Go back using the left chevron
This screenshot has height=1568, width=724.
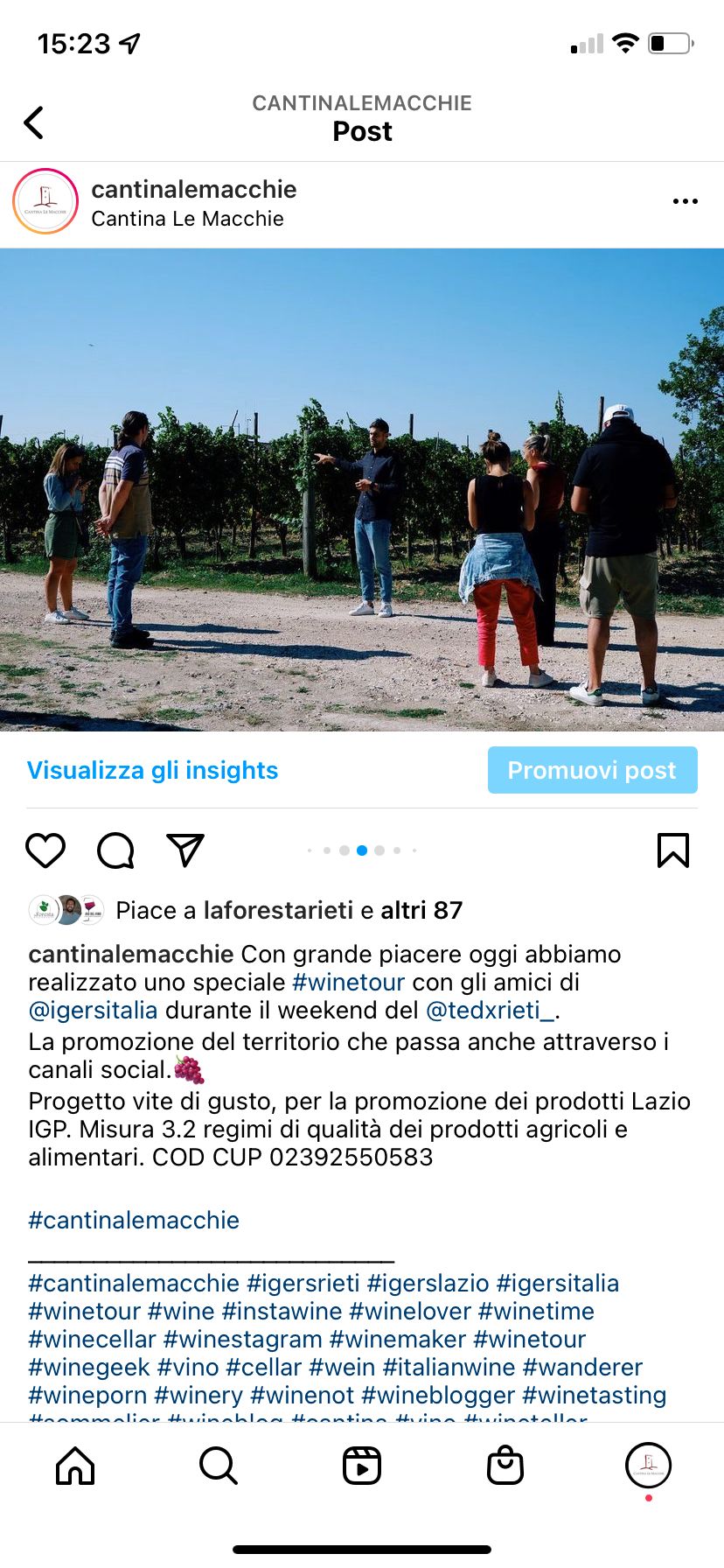pyautogui.click(x=34, y=122)
